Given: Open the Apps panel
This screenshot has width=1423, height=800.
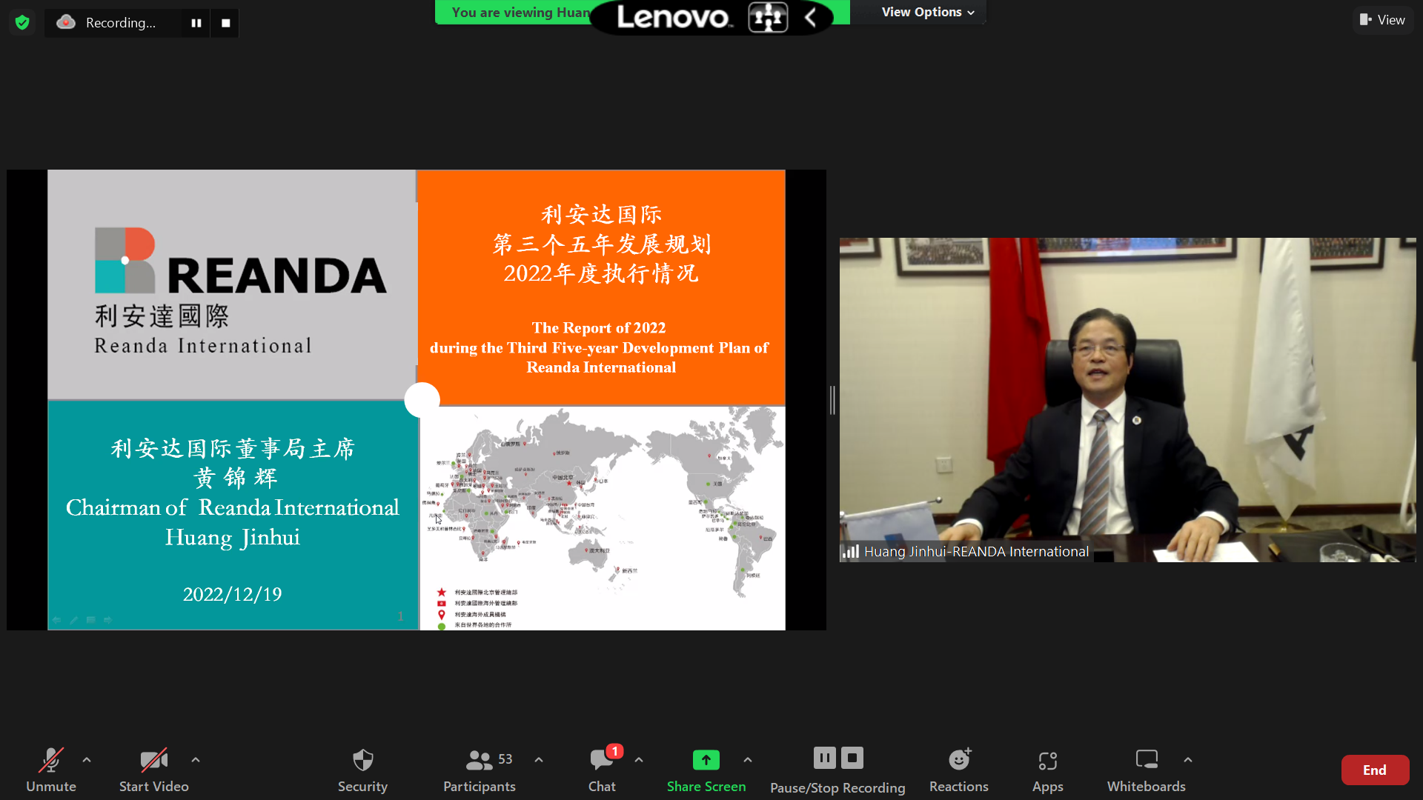Looking at the screenshot, I should [1047, 770].
